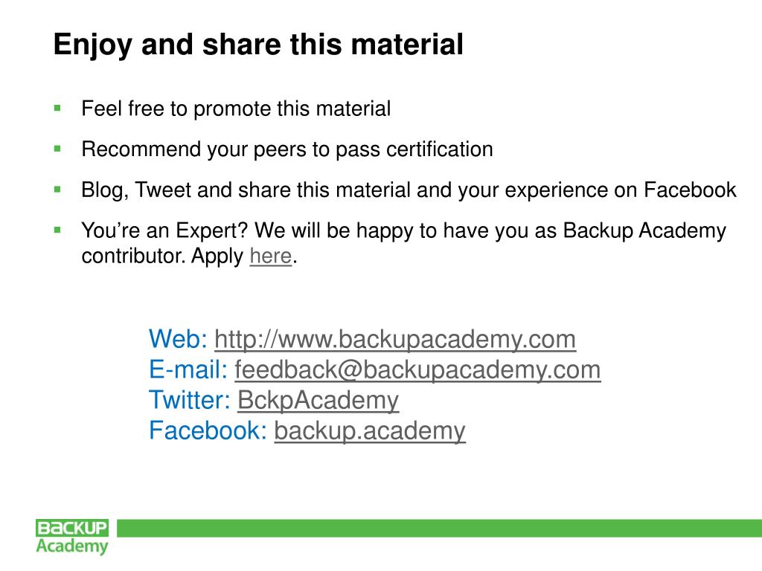Viewport: 762px width, 571px height.
Task: Click the "You're an Expert?" sentence
Action: tap(404, 243)
